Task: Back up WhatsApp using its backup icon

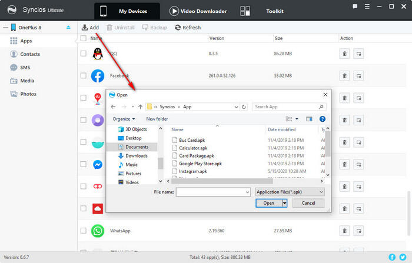Action: tap(358, 231)
